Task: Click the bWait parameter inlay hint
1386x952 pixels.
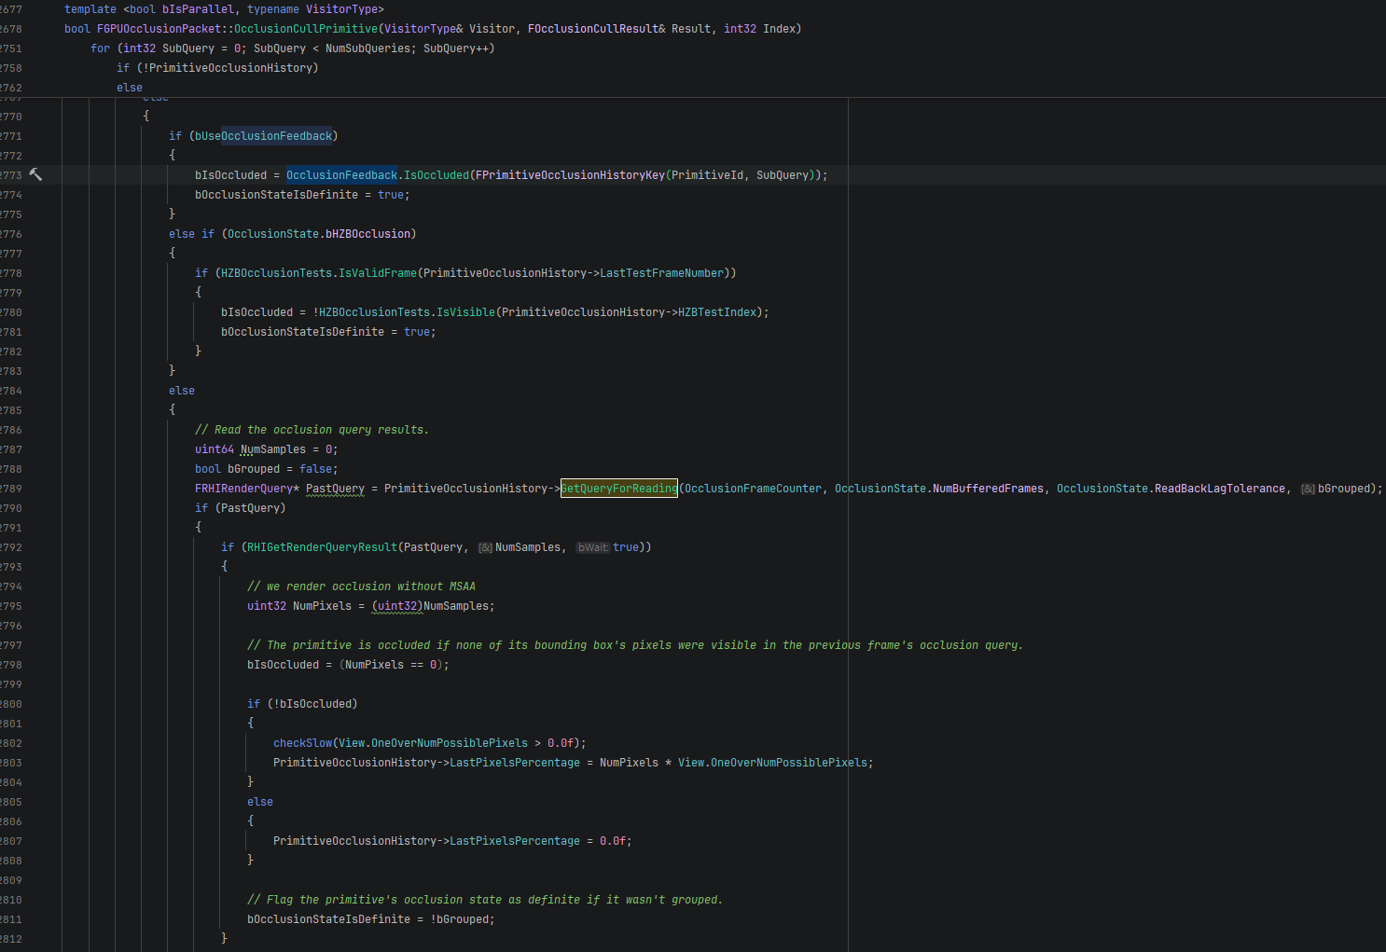Action: tap(592, 547)
